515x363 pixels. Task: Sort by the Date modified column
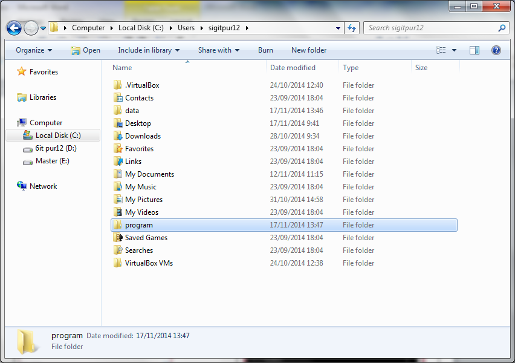coord(293,68)
